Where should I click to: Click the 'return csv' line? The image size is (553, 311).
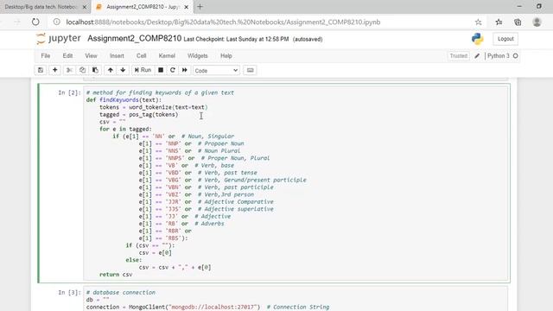(116, 275)
